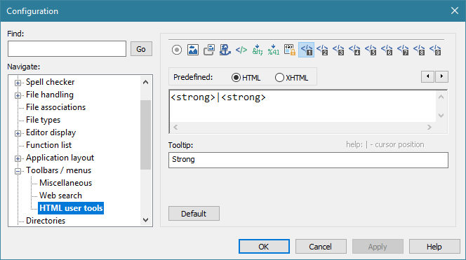Choose the HTML predefined radio option
Viewport: 466px width, 260px height.
click(246, 78)
